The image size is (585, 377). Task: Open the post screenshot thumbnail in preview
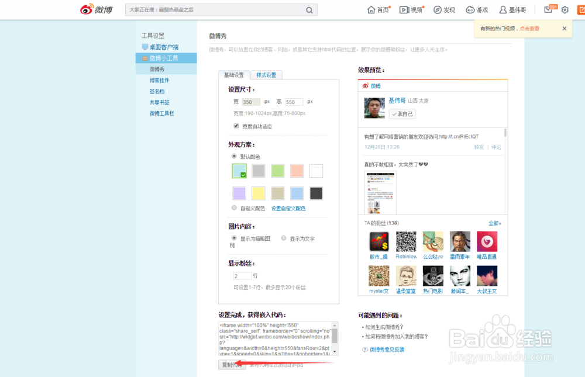coord(380,193)
